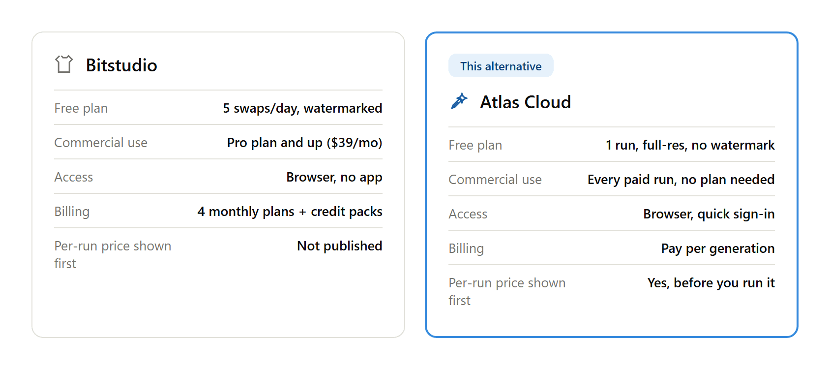Select the Bitstudio card heading
This screenshot has width=830, height=369.
pyautogui.click(x=121, y=65)
